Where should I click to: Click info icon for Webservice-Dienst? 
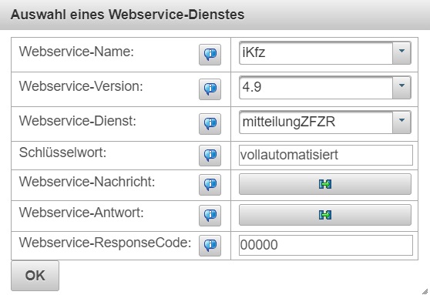(210, 124)
